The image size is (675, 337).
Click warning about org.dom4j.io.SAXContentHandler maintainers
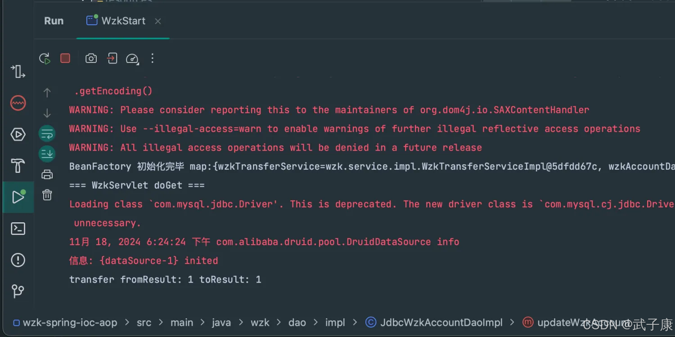pos(329,110)
